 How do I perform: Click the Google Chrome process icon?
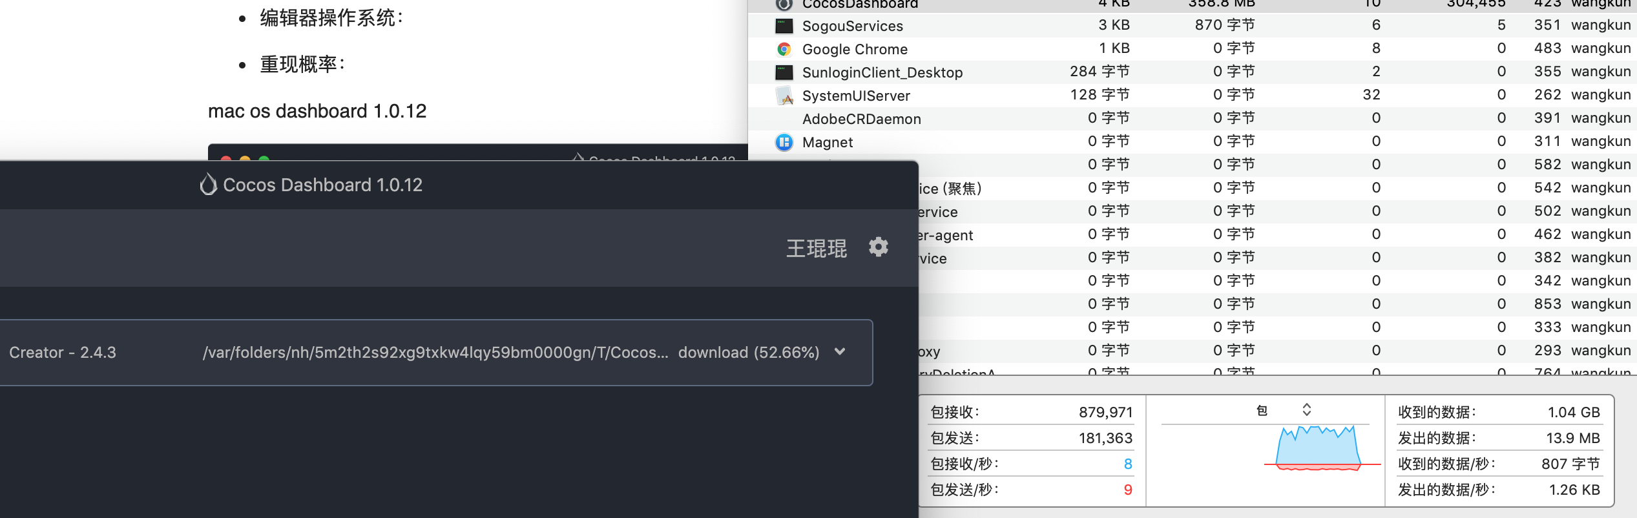784,49
